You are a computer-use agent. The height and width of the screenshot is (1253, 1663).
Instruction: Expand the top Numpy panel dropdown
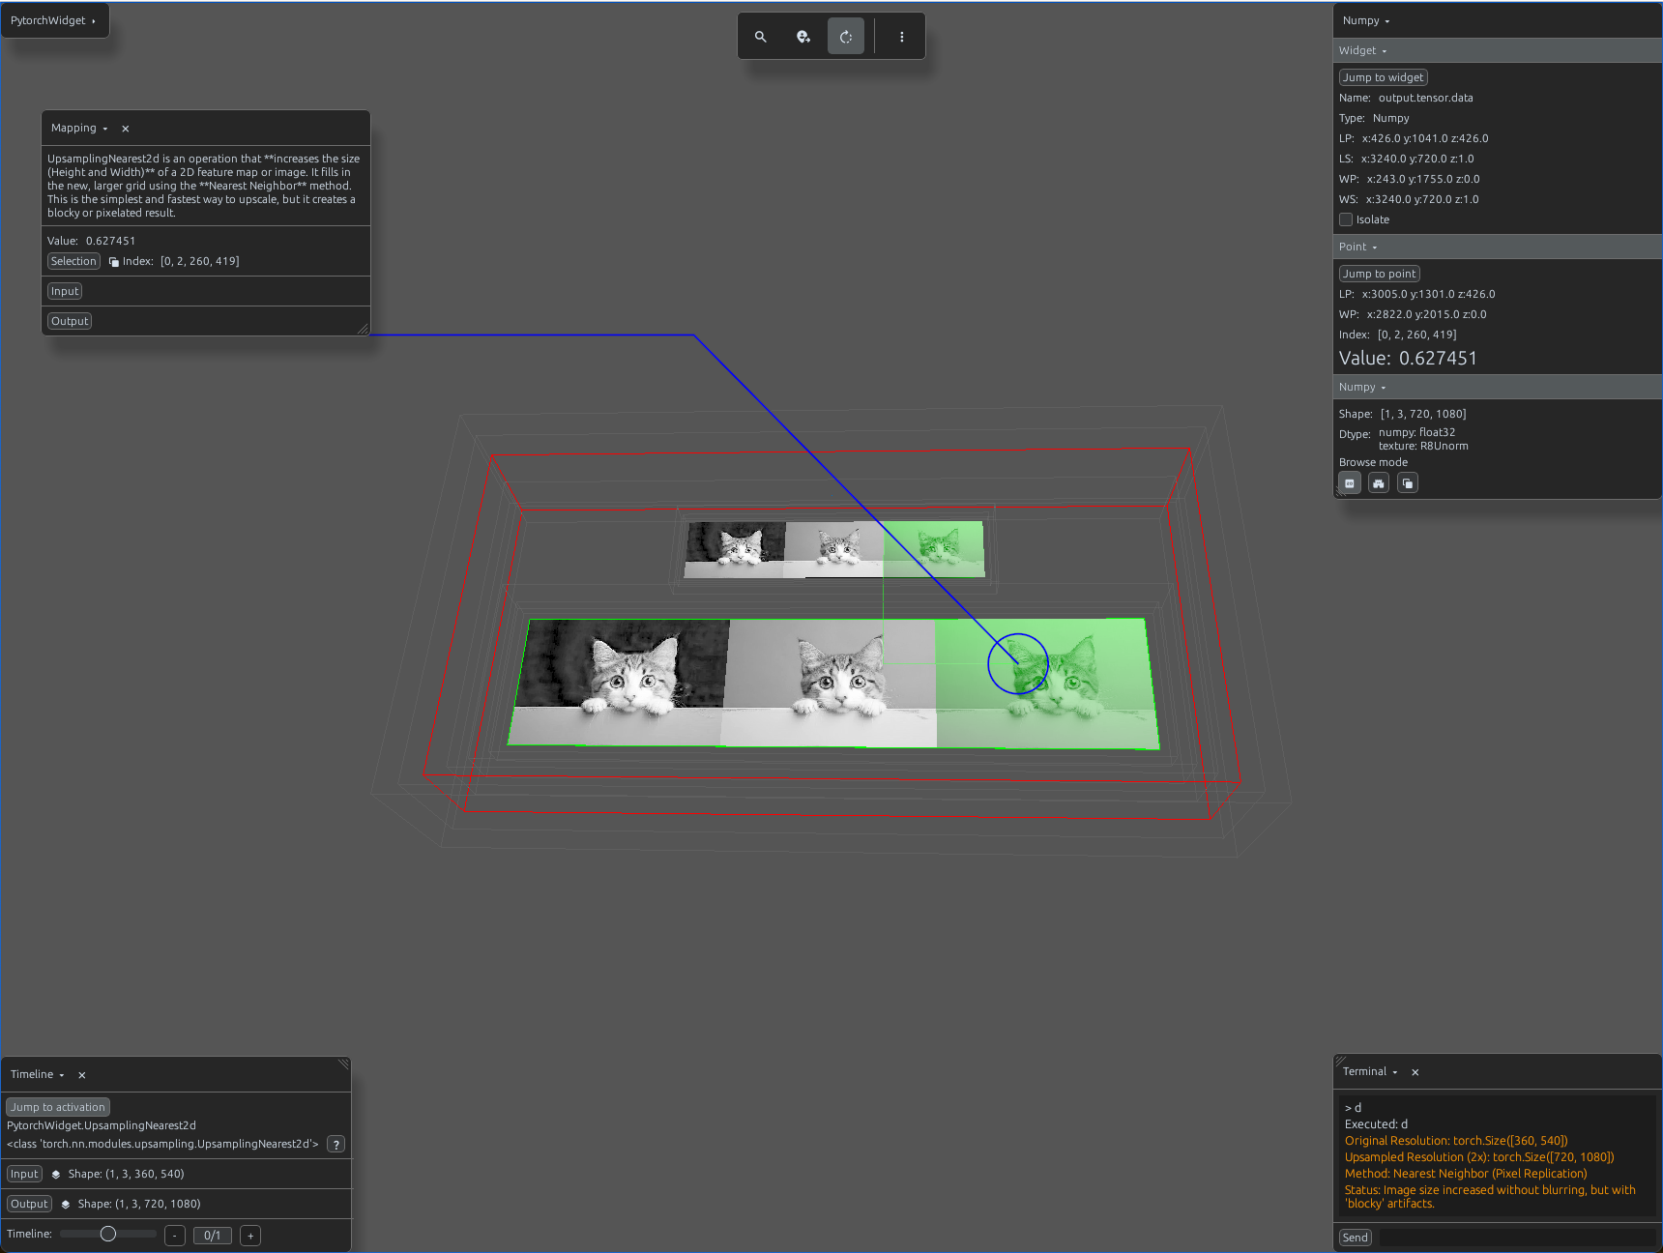1366,20
